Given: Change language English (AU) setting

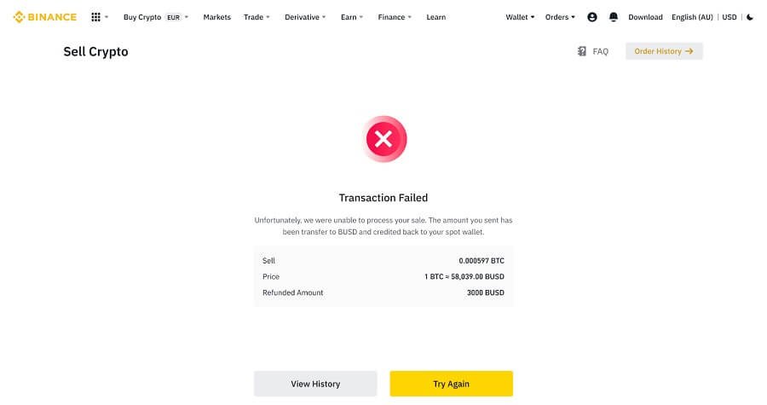Looking at the screenshot, I should pyautogui.click(x=692, y=17).
